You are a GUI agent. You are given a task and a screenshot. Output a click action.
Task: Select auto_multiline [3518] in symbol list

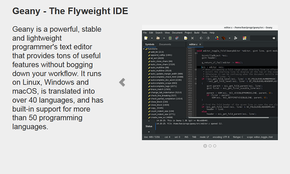(x=161, y=70)
